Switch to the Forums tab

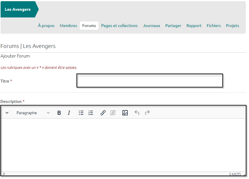[89, 26]
